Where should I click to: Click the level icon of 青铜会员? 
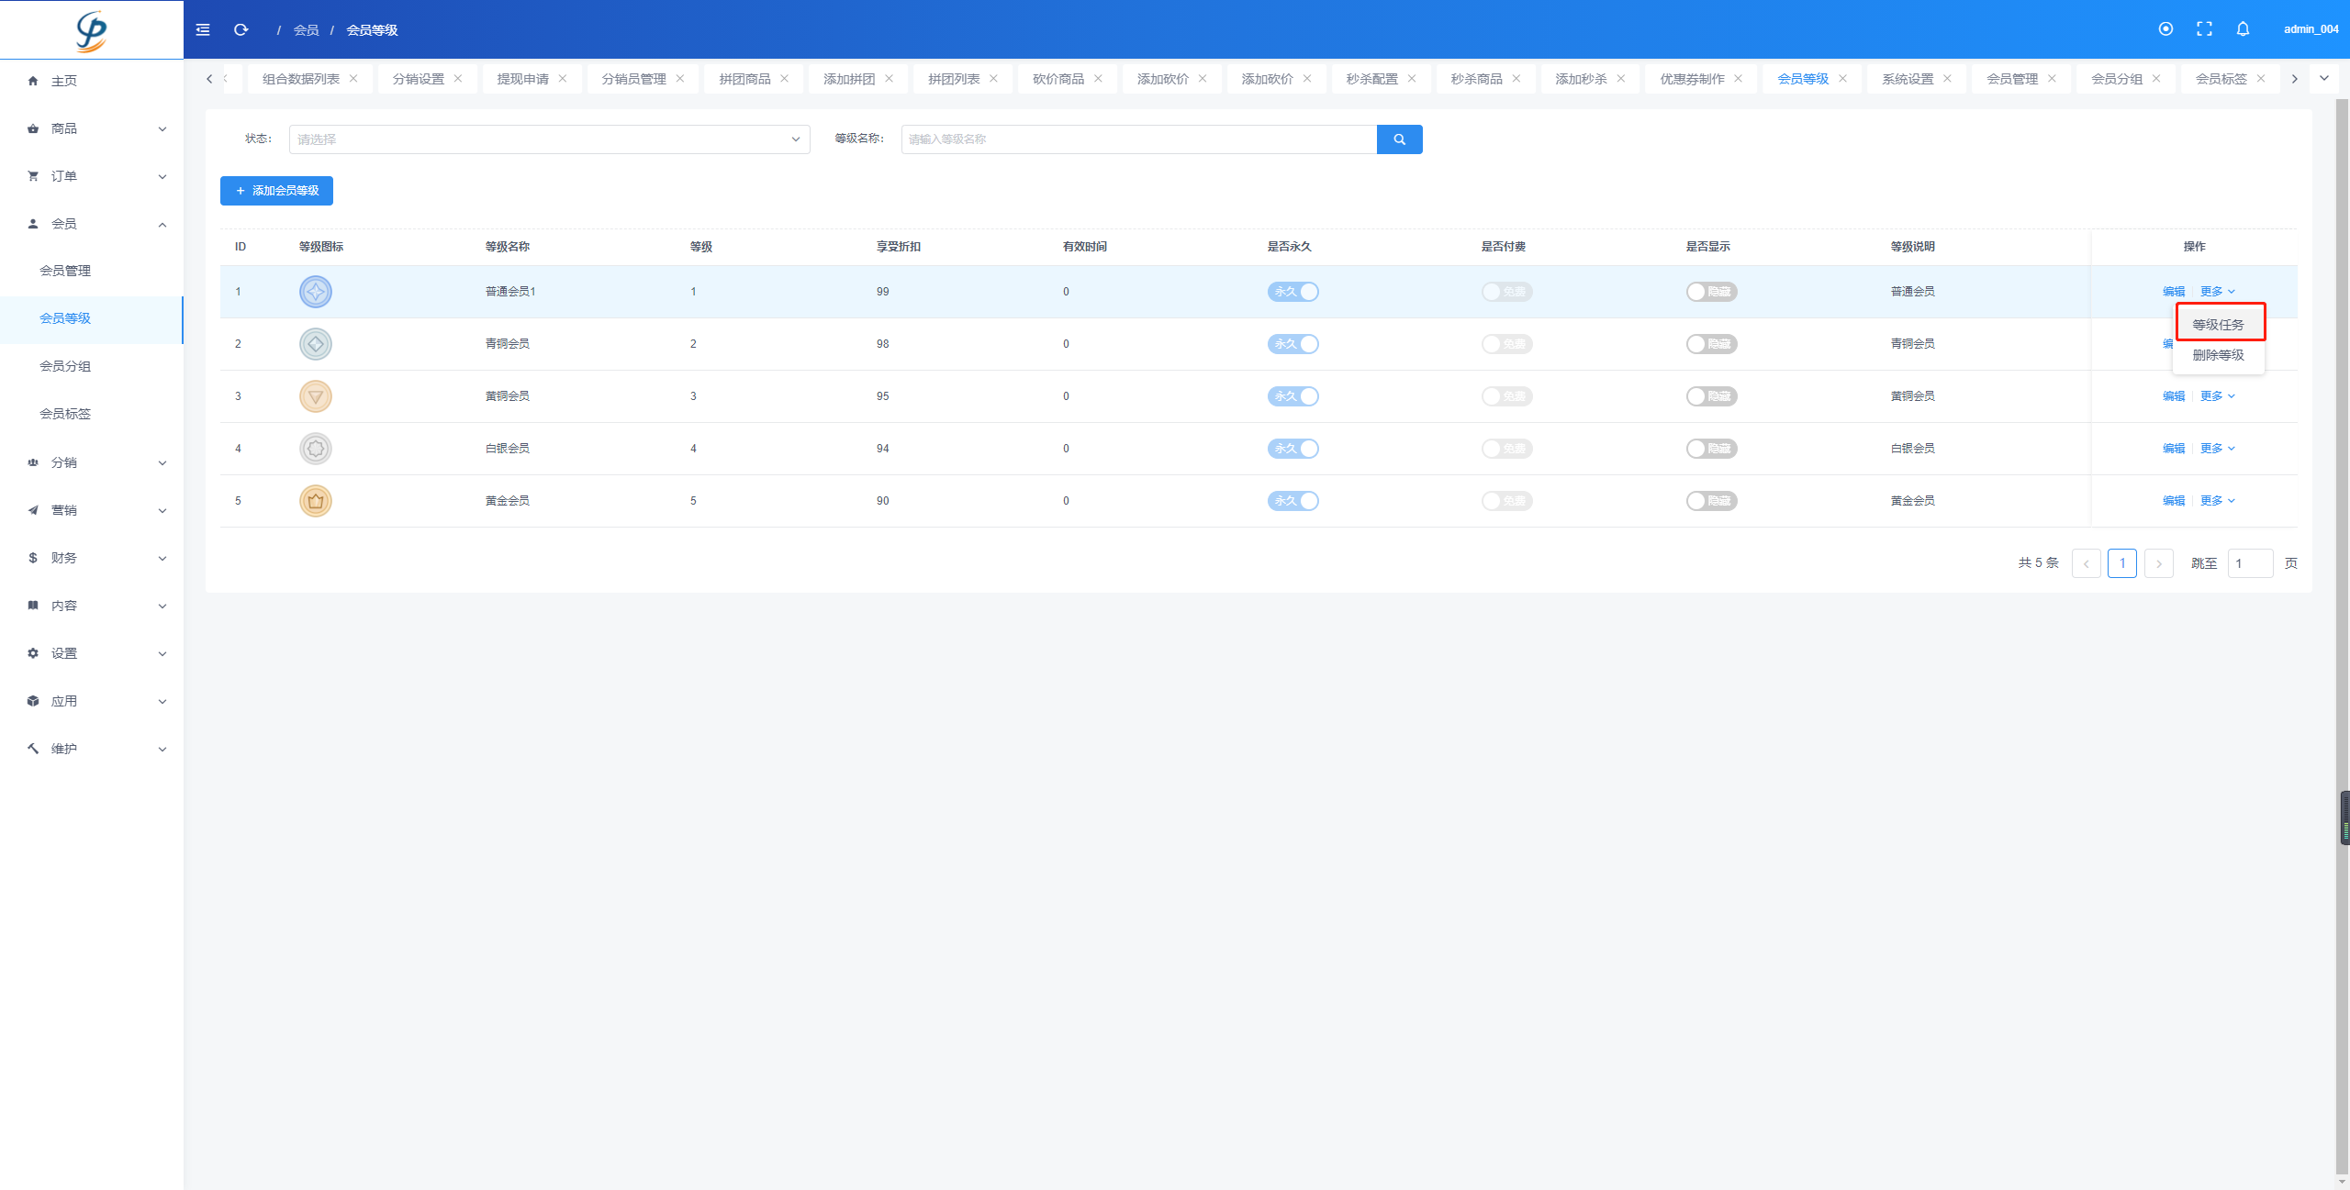click(316, 344)
